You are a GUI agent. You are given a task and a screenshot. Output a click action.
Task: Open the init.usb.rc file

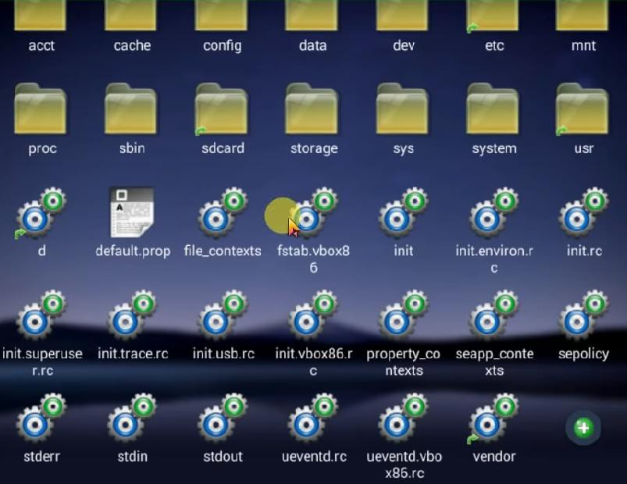223,316
